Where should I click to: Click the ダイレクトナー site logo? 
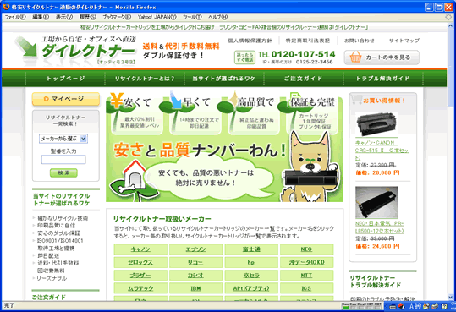(75, 50)
